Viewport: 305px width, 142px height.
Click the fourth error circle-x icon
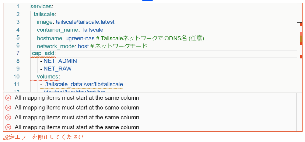pyautogui.click(x=8, y=127)
